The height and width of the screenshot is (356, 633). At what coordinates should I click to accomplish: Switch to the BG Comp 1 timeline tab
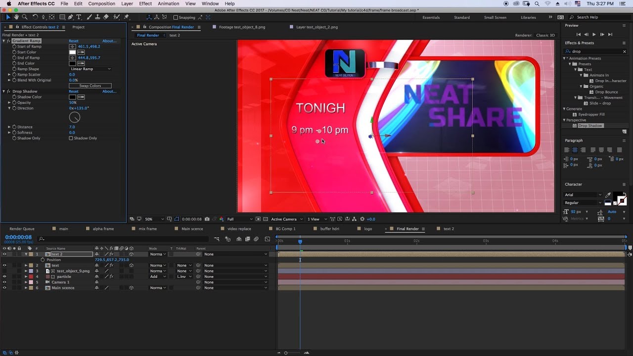[x=285, y=229]
